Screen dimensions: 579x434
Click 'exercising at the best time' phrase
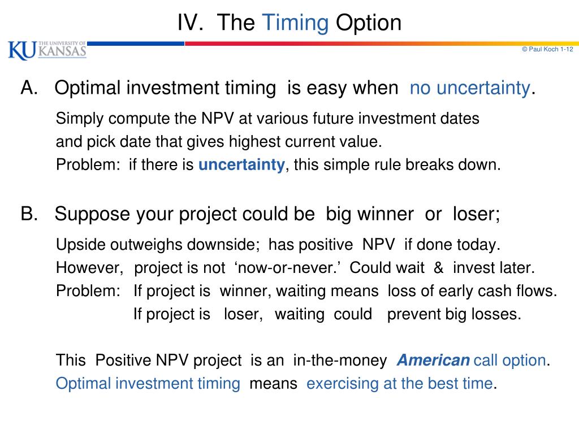[x=400, y=384]
